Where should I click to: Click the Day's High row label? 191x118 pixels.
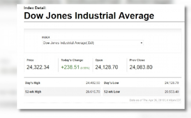pyautogui.click(x=32, y=83)
